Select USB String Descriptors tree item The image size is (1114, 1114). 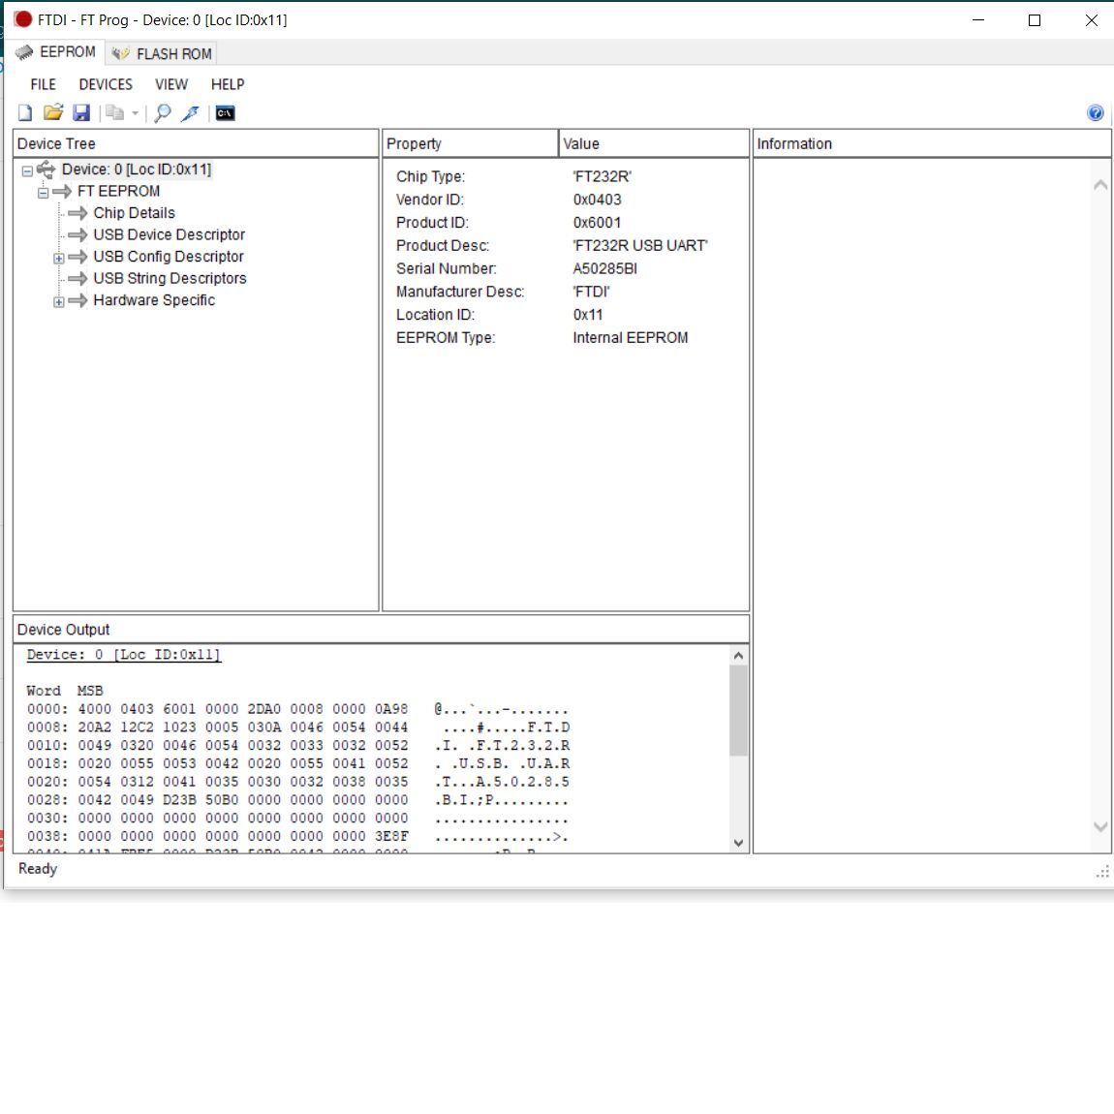pyautogui.click(x=170, y=279)
